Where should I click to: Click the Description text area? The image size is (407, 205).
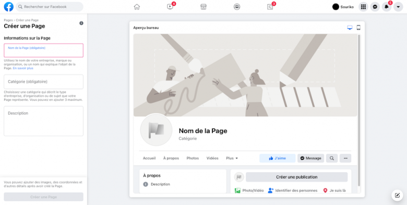[44, 121]
